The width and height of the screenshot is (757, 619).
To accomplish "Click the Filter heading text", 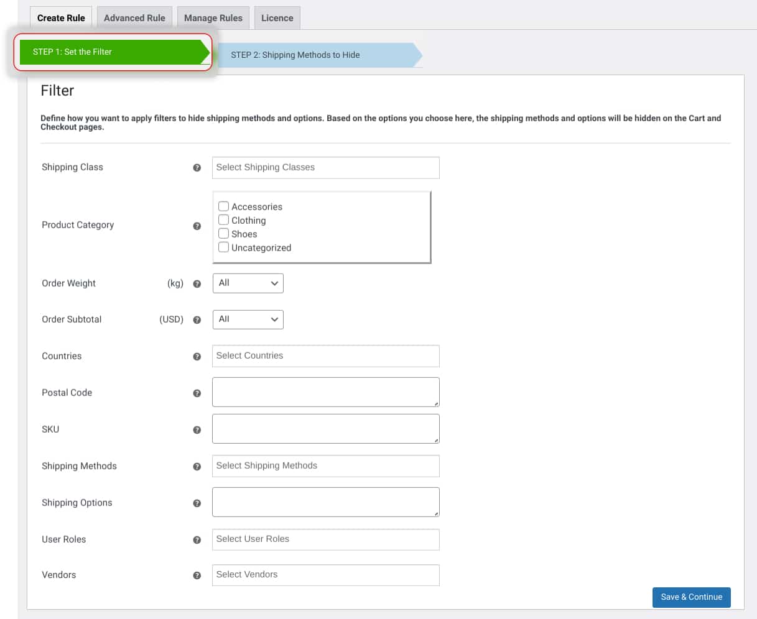I will tap(57, 91).
